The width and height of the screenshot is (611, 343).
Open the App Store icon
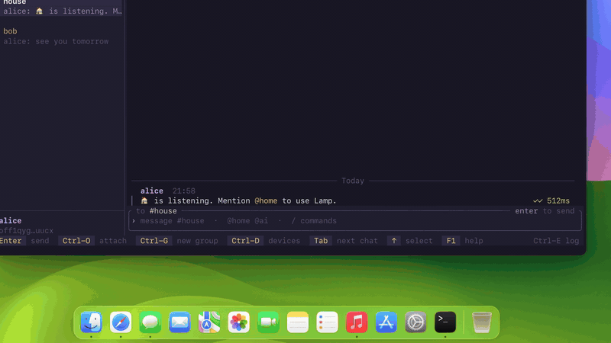click(386, 322)
